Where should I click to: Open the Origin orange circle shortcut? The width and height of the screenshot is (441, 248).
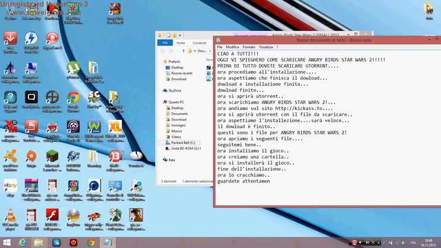pyautogui.click(x=31, y=158)
